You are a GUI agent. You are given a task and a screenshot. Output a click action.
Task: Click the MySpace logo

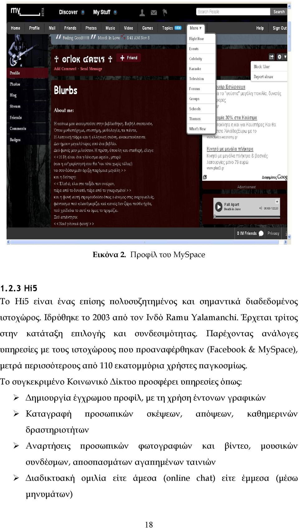tap(27, 12)
